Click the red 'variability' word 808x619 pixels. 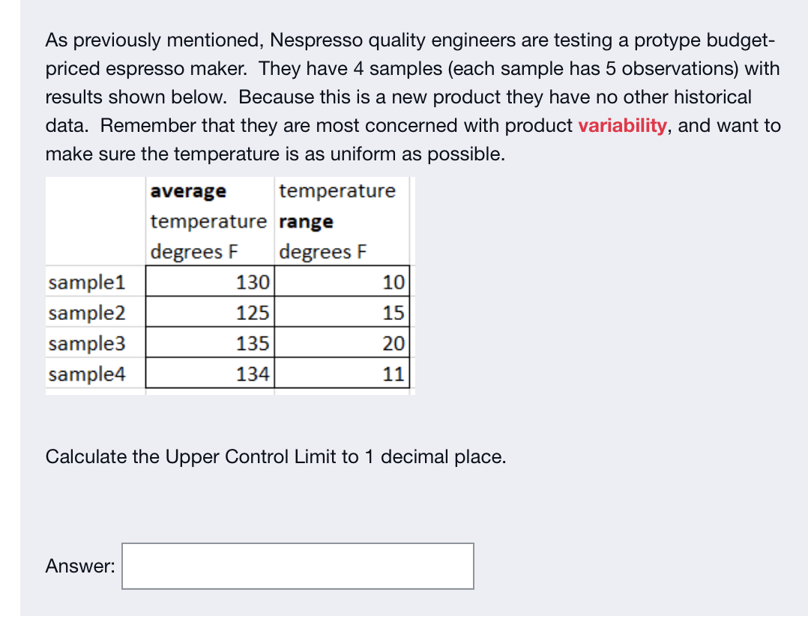[x=622, y=125]
